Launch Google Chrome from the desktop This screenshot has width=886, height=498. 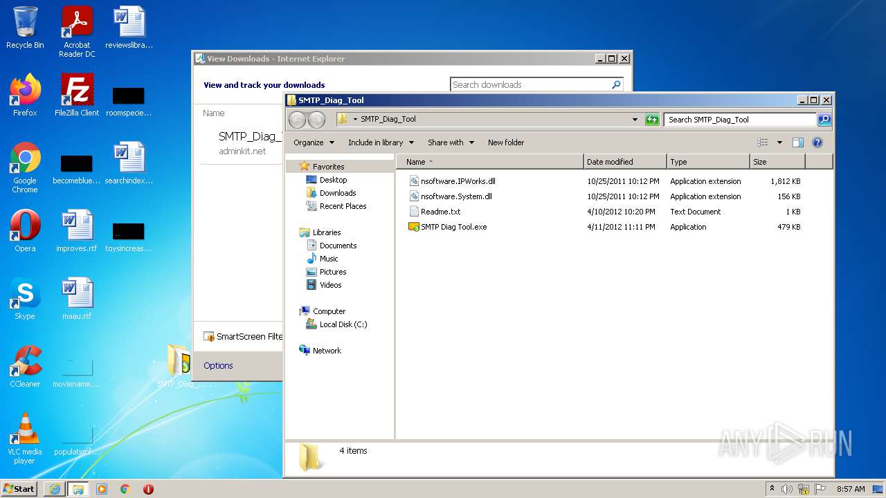25,167
